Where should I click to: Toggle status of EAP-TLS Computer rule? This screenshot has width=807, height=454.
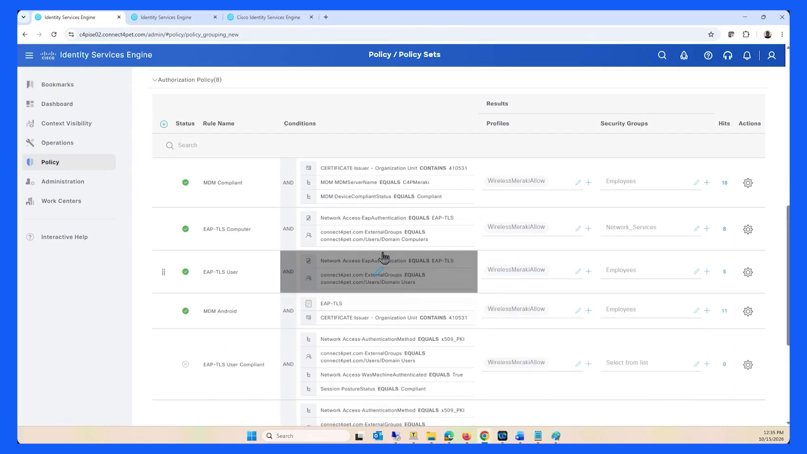185,229
